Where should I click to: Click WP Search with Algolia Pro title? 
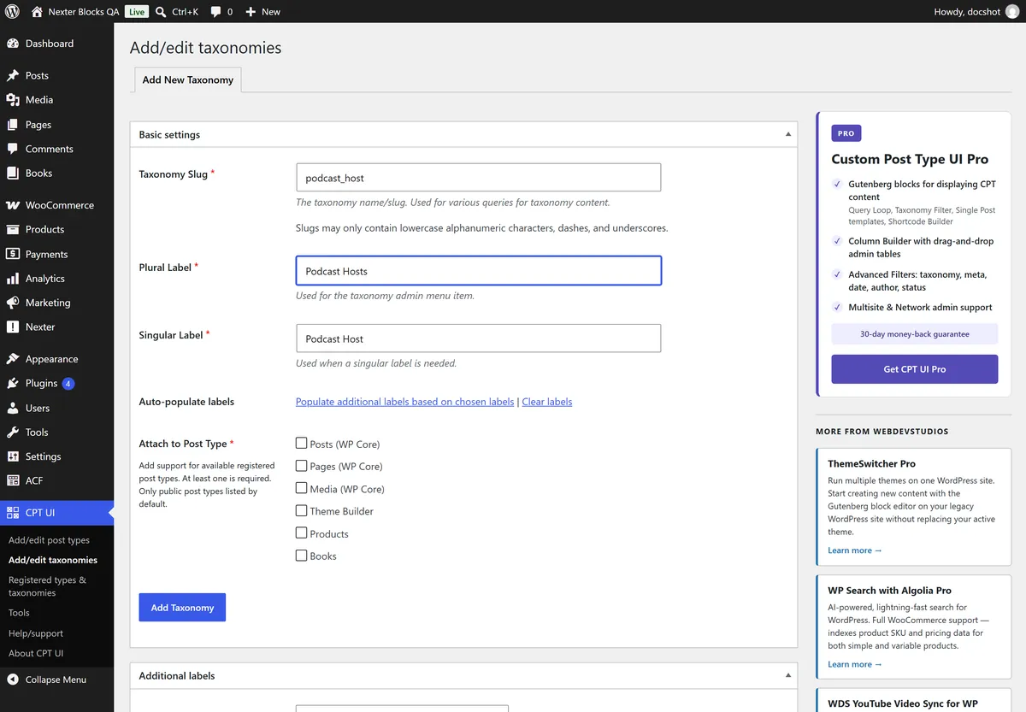(x=889, y=590)
